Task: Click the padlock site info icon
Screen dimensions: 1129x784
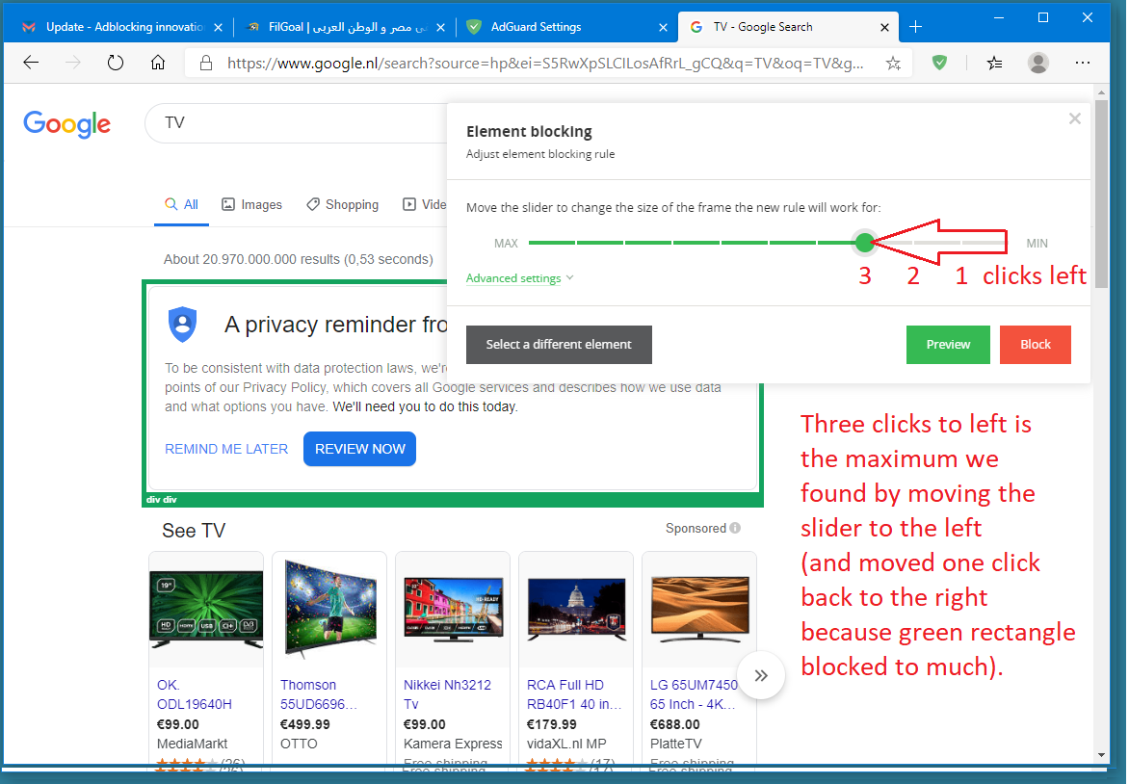Action: click(x=206, y=63)
